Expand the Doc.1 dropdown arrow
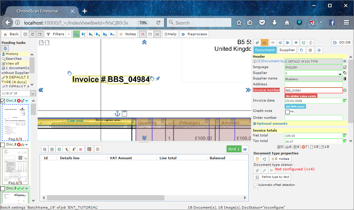The image size is (354, 210). tap(27, 101)
